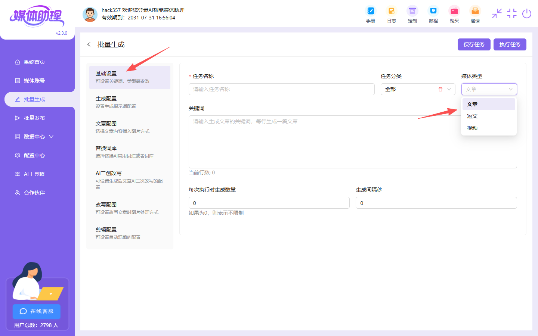Click the power logout icon

click(x=527, y=13)
